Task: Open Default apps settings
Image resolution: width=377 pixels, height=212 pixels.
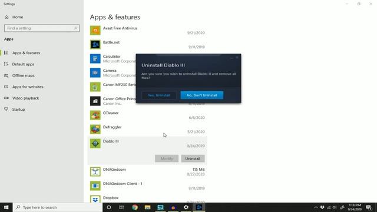Action: [23, 64]
